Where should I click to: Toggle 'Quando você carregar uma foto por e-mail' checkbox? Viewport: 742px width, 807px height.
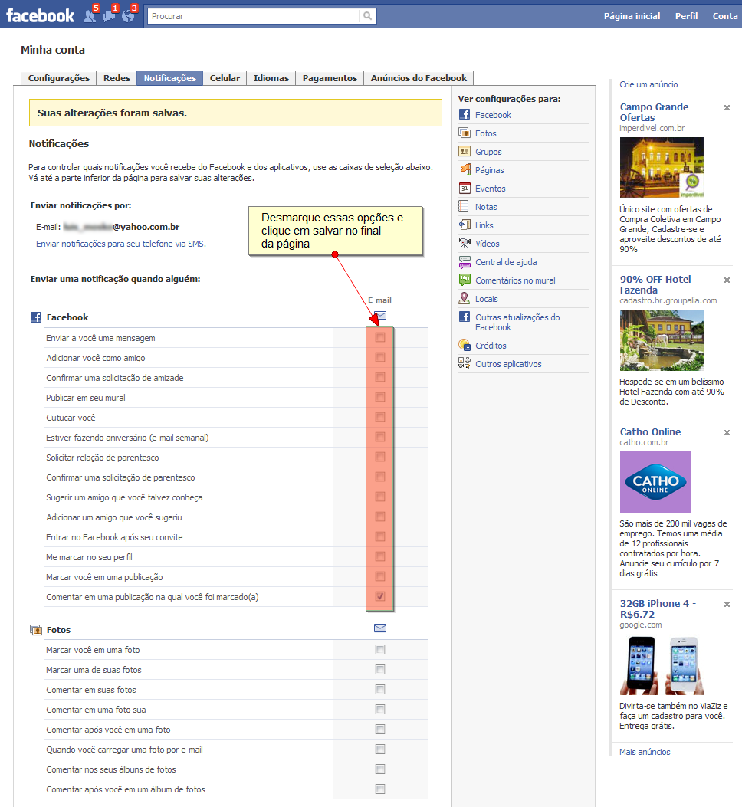click(x=380, y=750)
